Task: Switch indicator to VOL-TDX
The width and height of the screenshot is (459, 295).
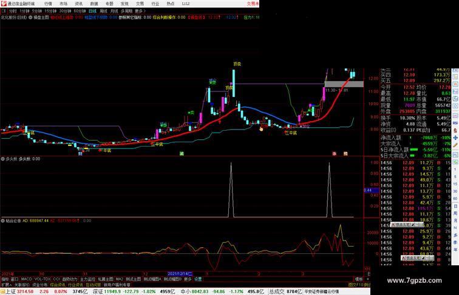Action: tap(42, 279)
